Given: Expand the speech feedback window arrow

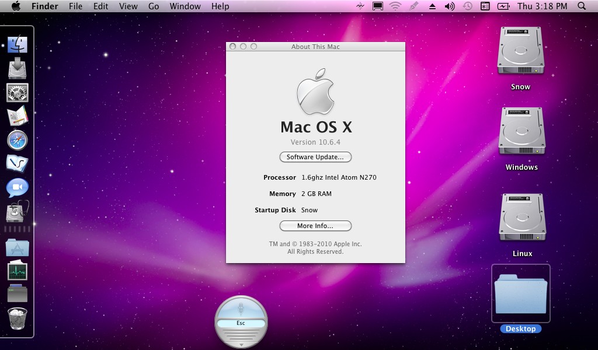Looking at the screenshot, I should [x=241, y=345].
